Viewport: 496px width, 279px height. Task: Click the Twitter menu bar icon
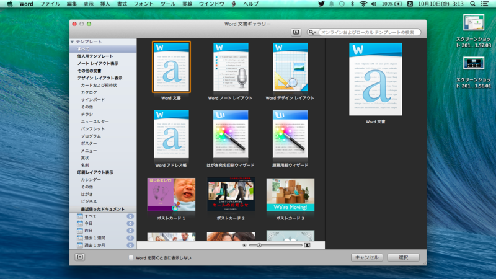[321, 4]
